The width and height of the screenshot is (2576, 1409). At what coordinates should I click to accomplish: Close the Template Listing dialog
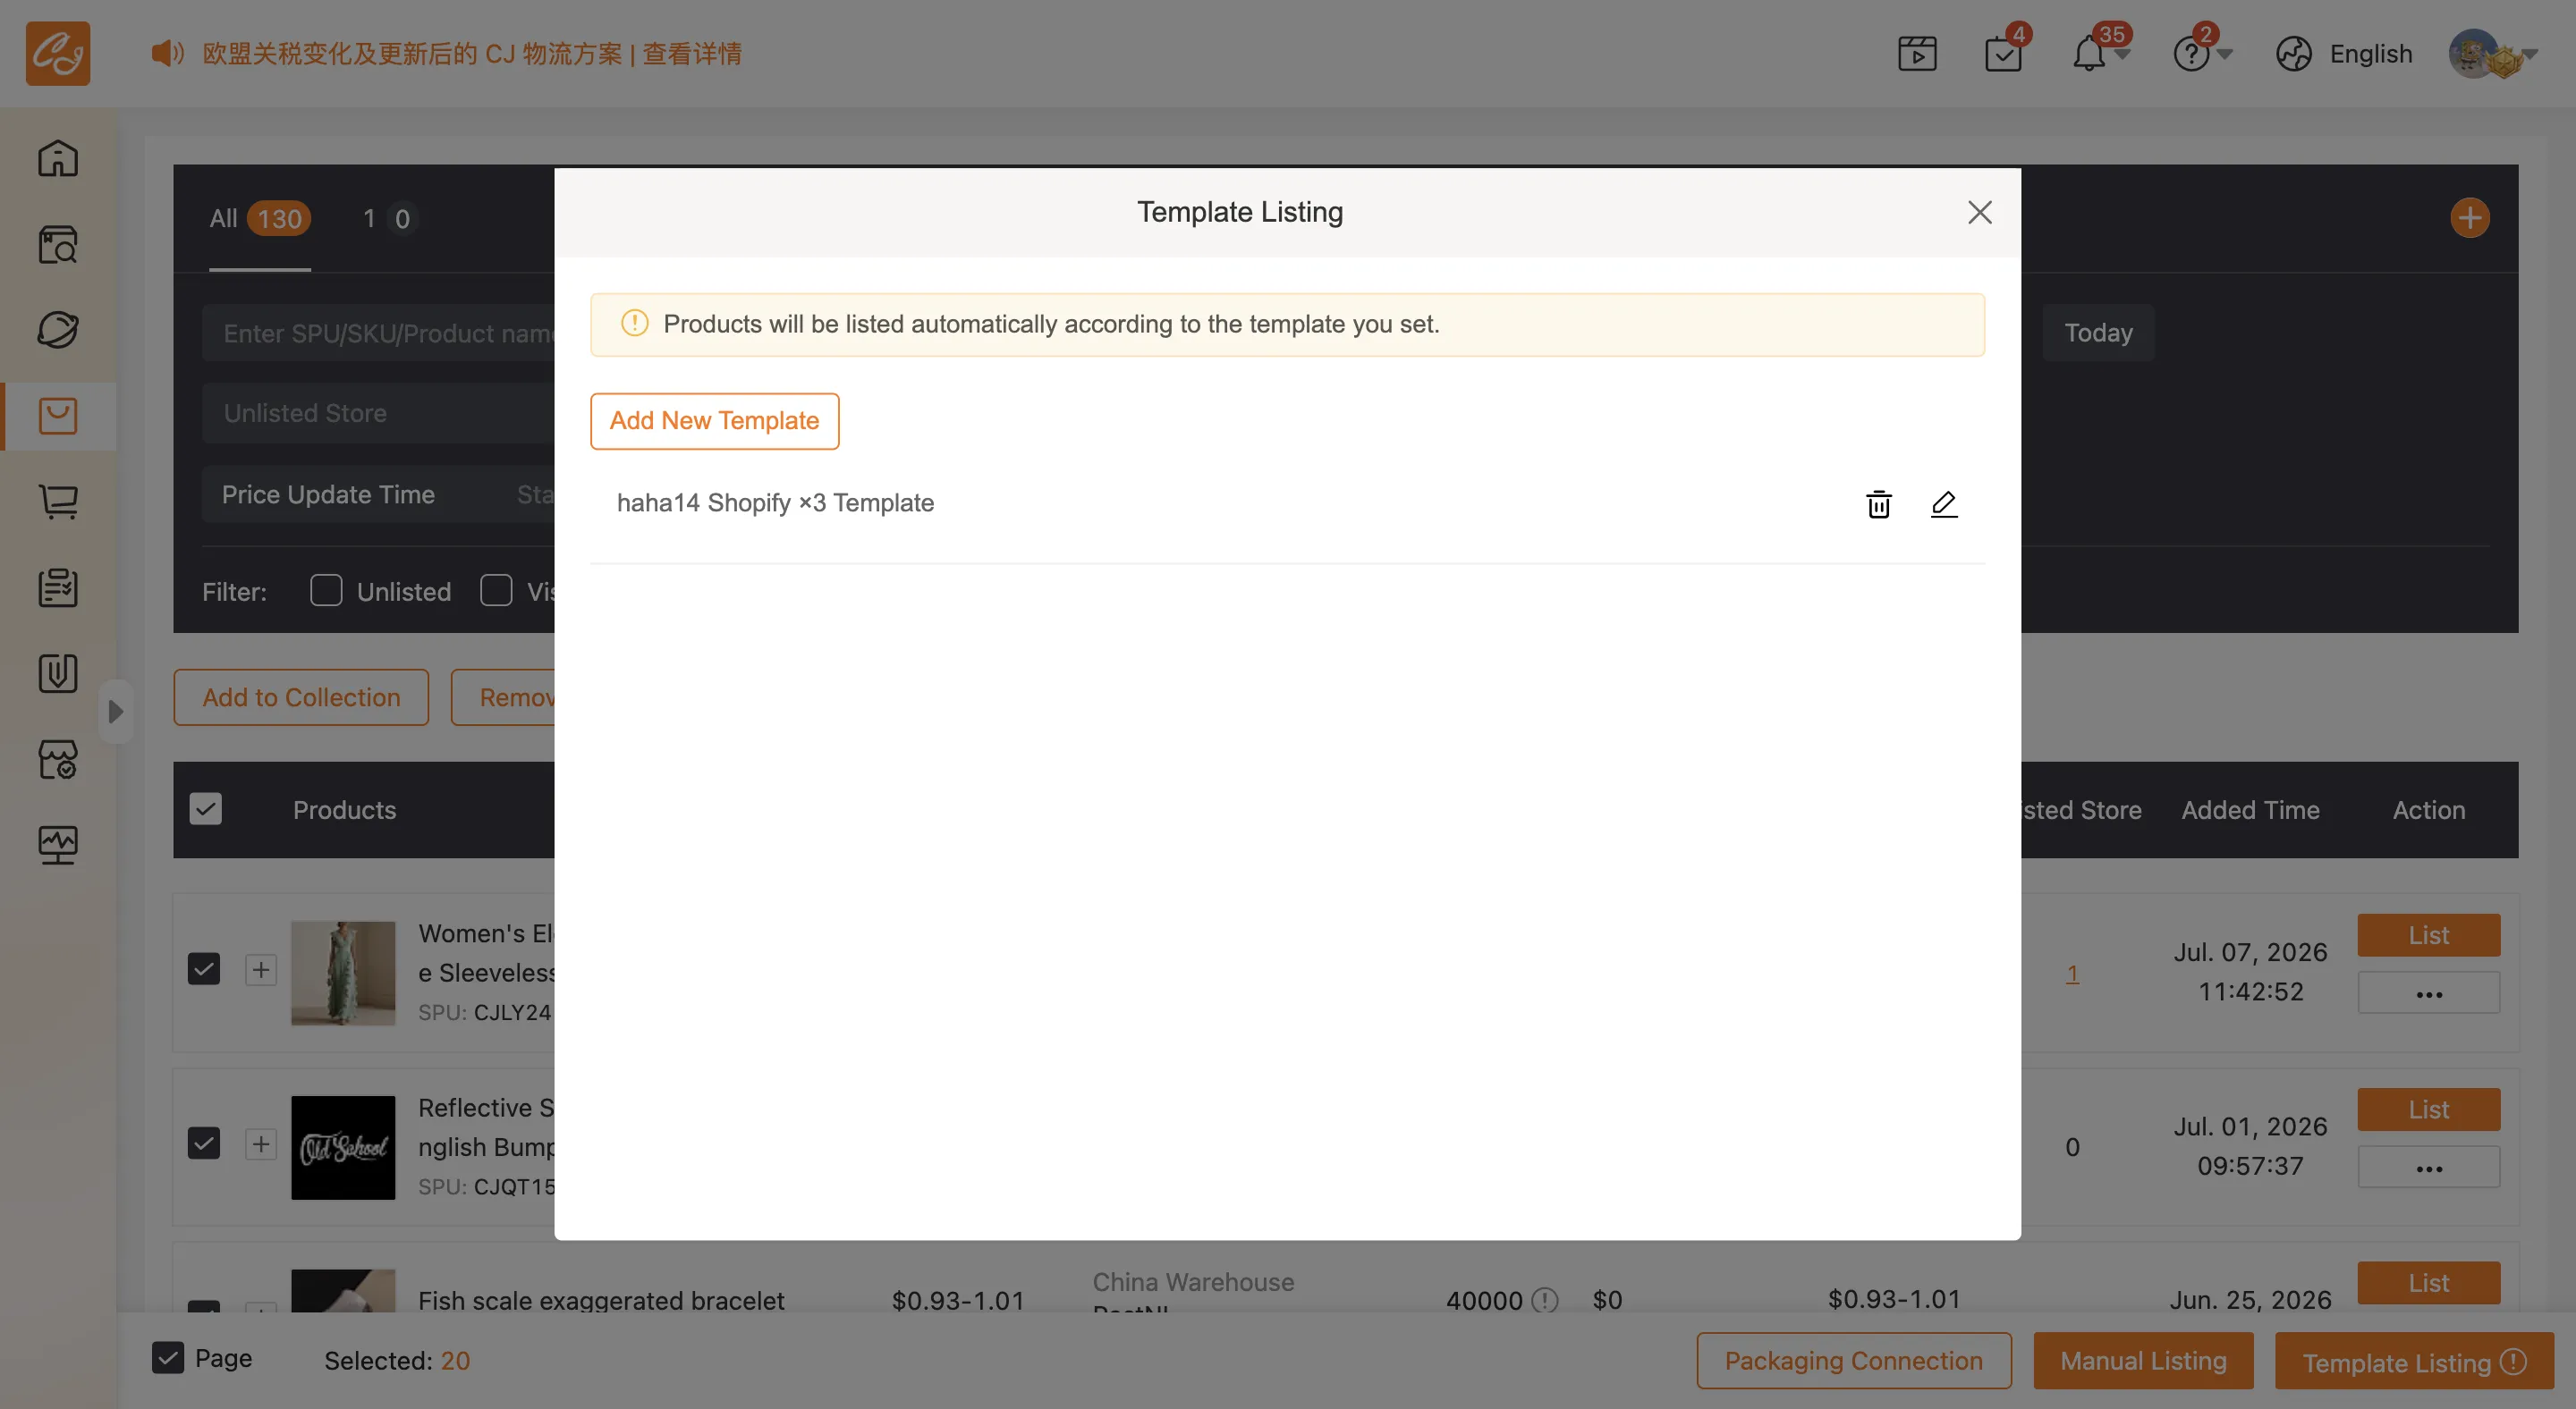1979,212
